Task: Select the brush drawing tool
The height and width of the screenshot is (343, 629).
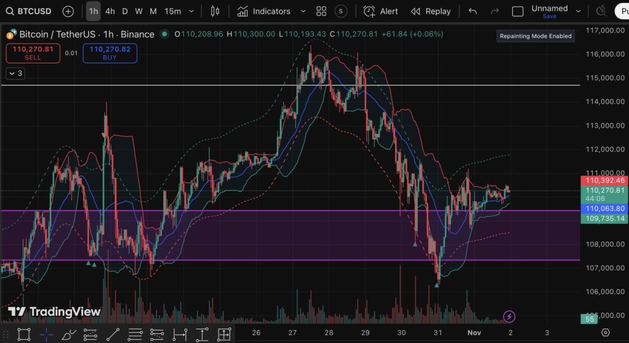Action: (x=69, y=334)
